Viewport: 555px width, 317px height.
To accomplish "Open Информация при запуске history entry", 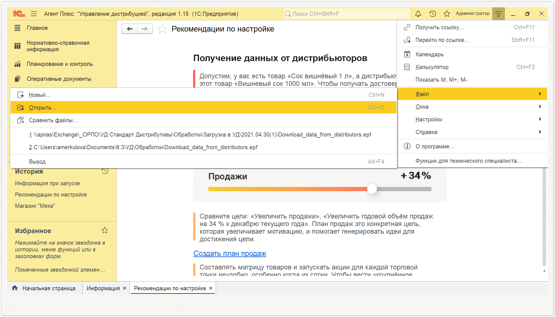I will (47, 183).
